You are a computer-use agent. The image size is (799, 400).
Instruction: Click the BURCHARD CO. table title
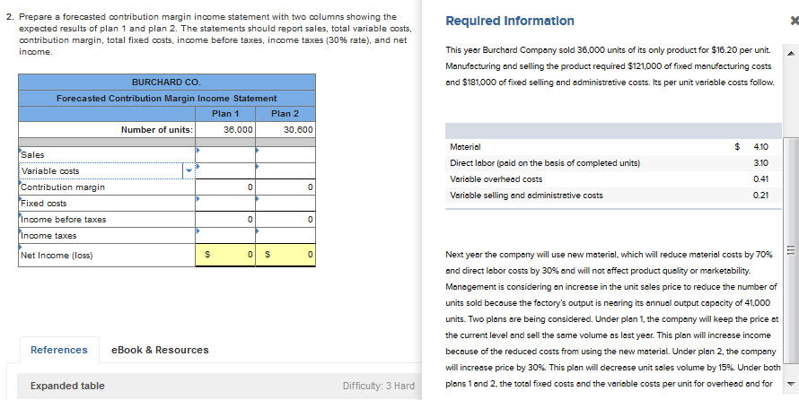(167, 82)
